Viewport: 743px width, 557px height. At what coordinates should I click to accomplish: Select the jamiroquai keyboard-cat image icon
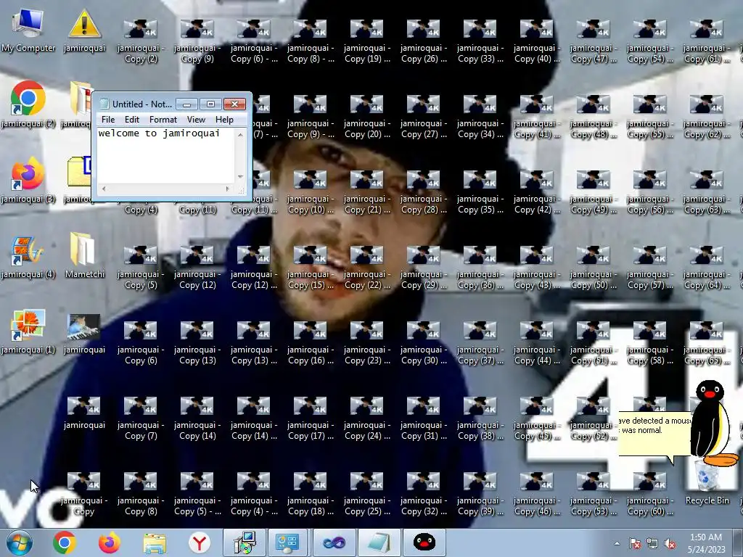coord(84,334)
